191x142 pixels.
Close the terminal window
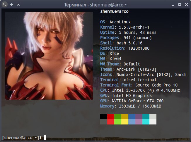click(x=186, y=5)
